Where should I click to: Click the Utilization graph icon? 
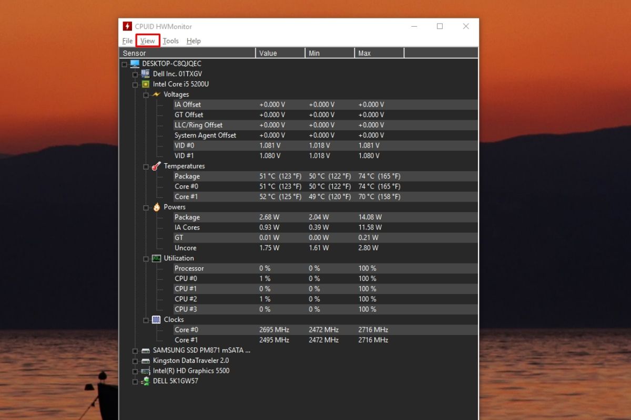pyautogui.click(x=156, y=258)
